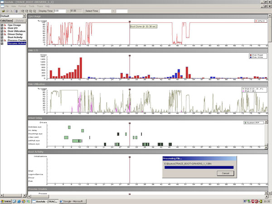This screenshot has width=272, height=204.
Task: Click the chart icon beside Driver Delay
Action: click(5, 34)
